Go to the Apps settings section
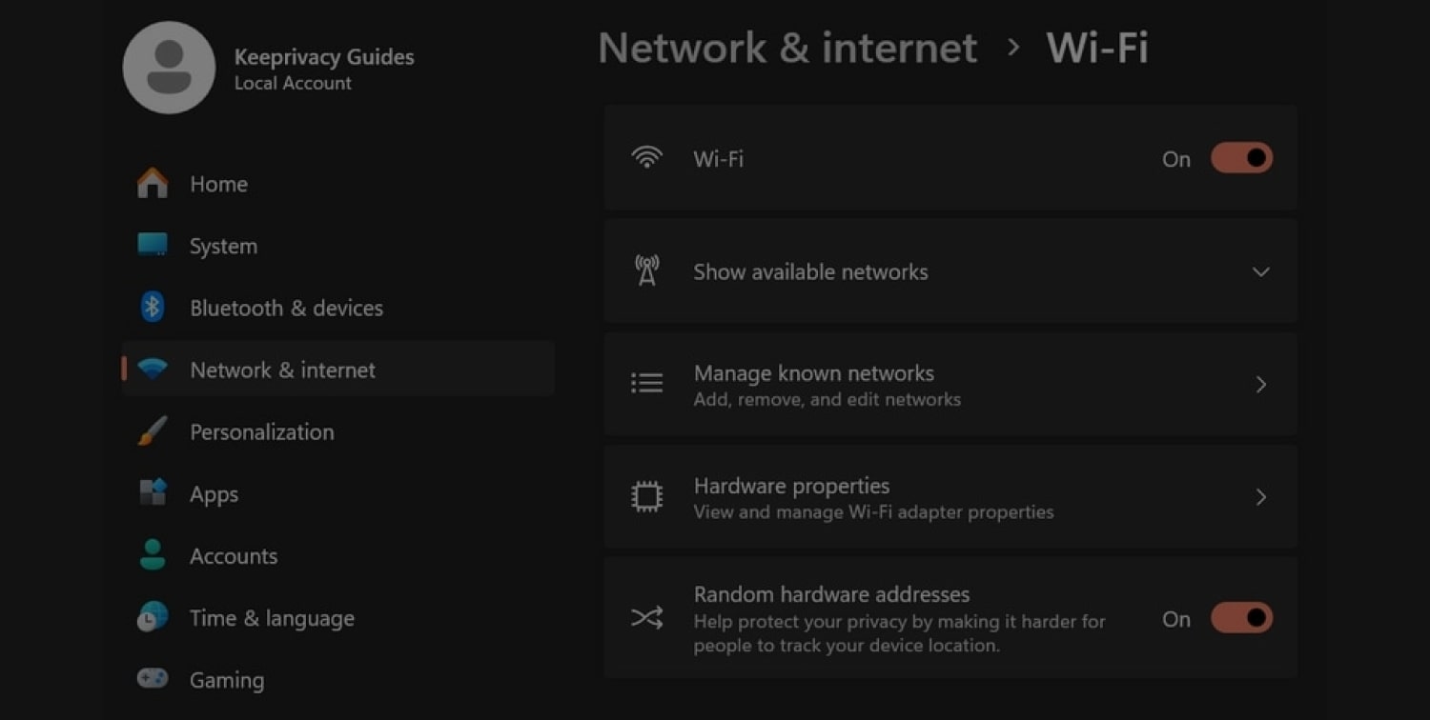This screenshot has height=720, width=1430. click(x=214, y=493)
